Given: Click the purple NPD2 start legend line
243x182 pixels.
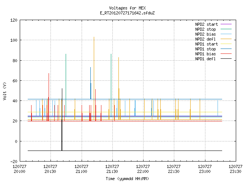Looking at the screenshot, I should (x=226, y=24).
